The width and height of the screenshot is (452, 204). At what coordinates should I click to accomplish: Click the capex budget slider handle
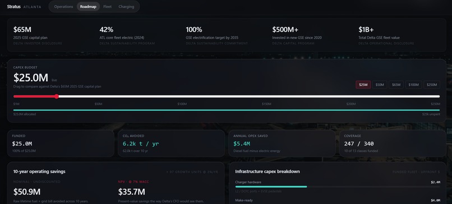click(x=57, y=96)
